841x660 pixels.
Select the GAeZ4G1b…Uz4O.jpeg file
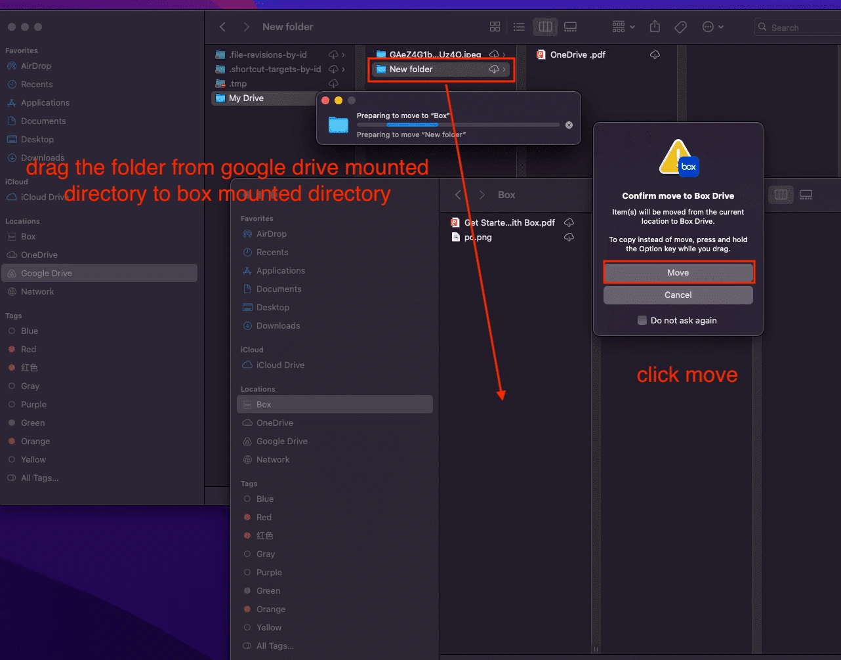pos(435,54)
